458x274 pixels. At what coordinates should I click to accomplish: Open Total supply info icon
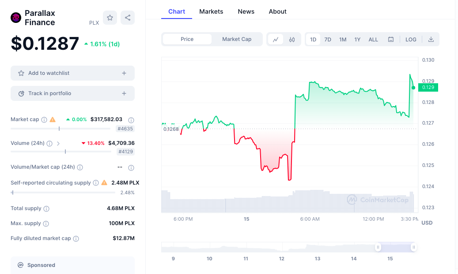click(46, 209)
